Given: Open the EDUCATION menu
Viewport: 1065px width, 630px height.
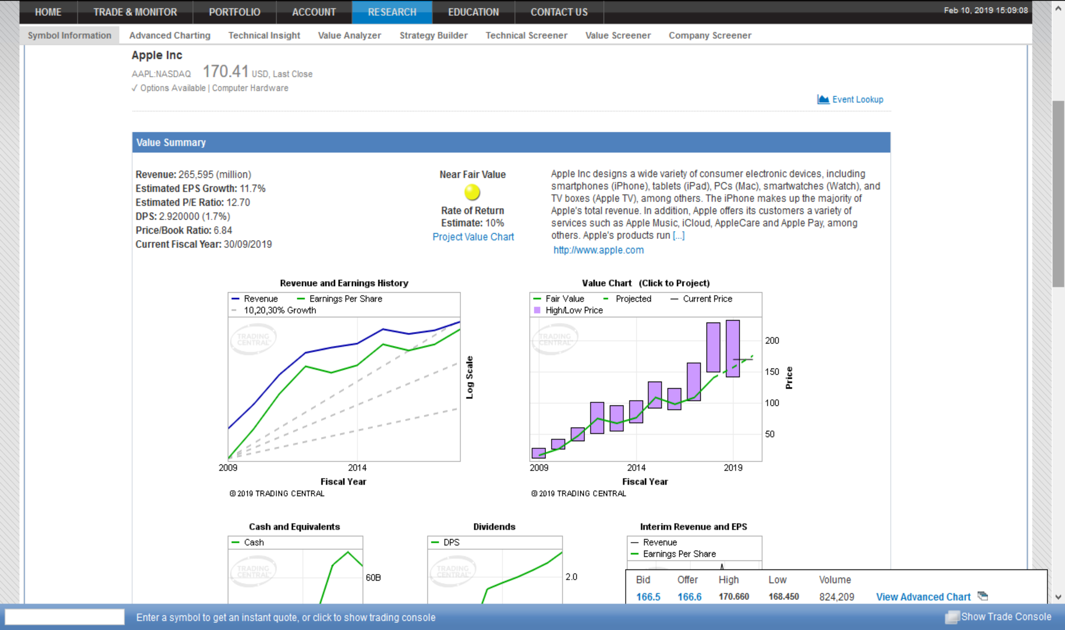Looking at the screenshot, I should tap(473, 12).
